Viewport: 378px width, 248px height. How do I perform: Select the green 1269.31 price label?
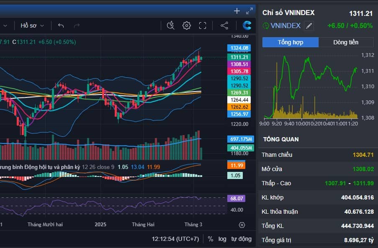[239, 93]
